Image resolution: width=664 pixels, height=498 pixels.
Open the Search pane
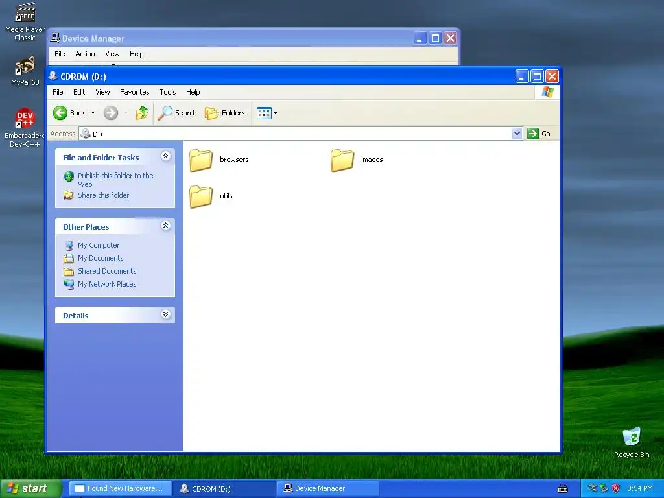(177, 113)
